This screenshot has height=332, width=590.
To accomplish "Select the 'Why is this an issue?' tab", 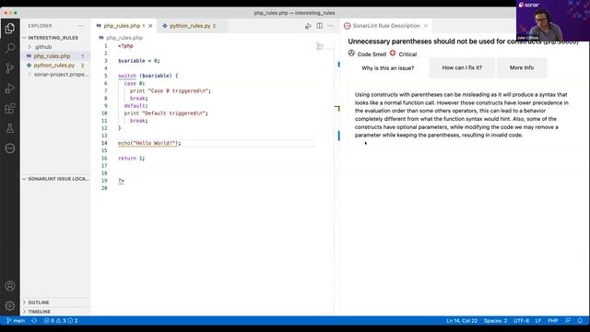I will [x=387, y=67].
